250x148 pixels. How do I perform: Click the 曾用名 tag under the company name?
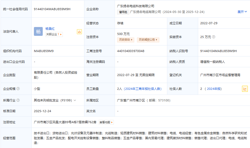[x=123, y=12]
